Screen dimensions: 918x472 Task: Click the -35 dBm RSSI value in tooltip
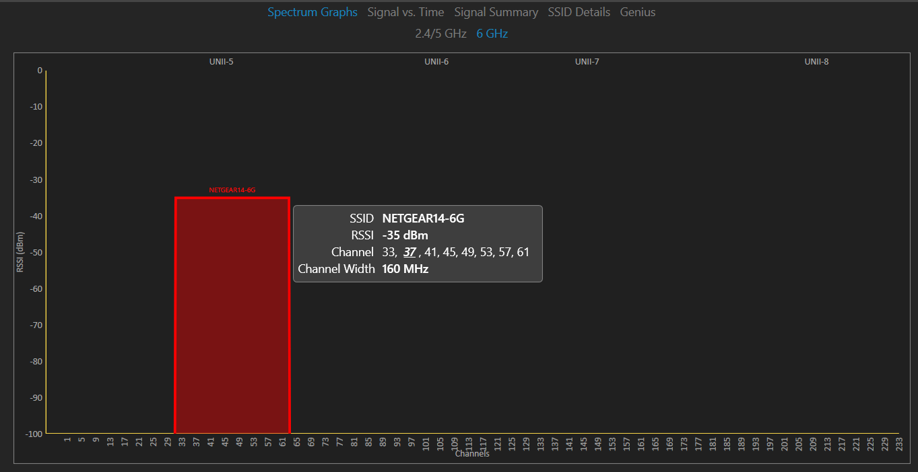(x=404, y=235)
